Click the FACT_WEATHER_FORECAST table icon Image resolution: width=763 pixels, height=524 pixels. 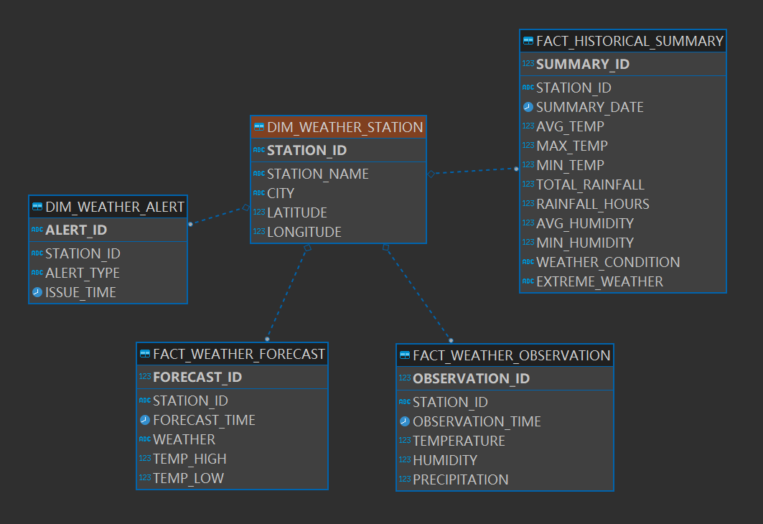click(x=144, y=354)
